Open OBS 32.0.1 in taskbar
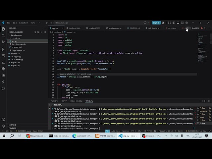Viewport: 212px width, 159px height. click(x=151, y=136)
